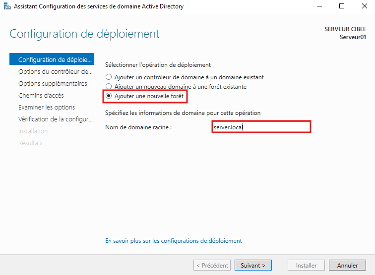
Task: Click the Installer button
Action: [306, 266]
